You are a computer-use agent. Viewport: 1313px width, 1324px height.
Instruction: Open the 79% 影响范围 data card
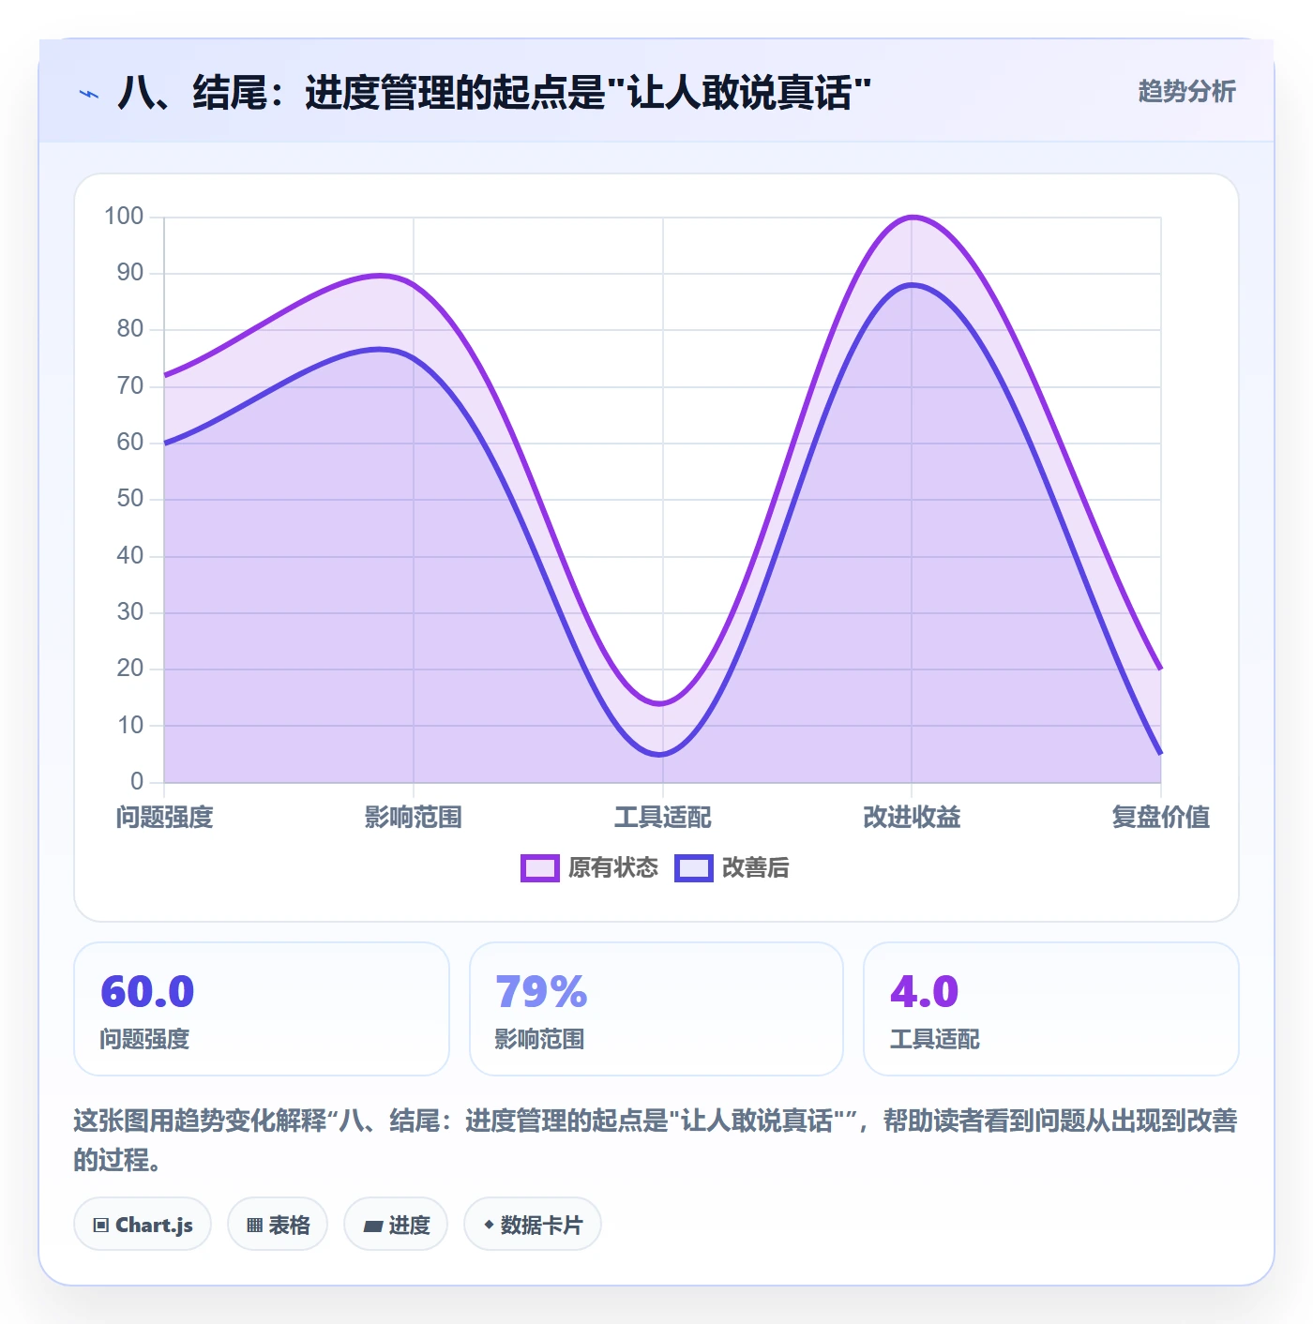[x=656, y=1009]
